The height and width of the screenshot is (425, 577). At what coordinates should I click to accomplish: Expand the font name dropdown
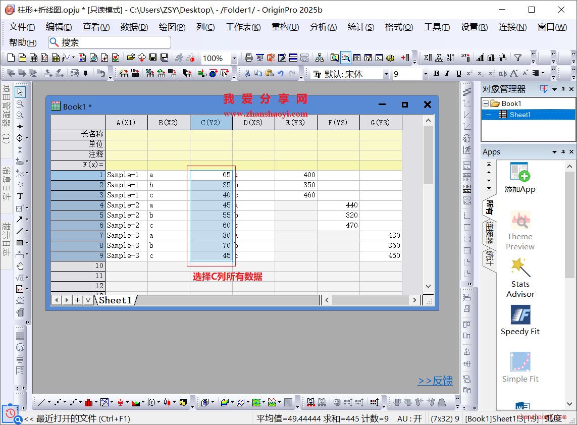coord(386,74)
